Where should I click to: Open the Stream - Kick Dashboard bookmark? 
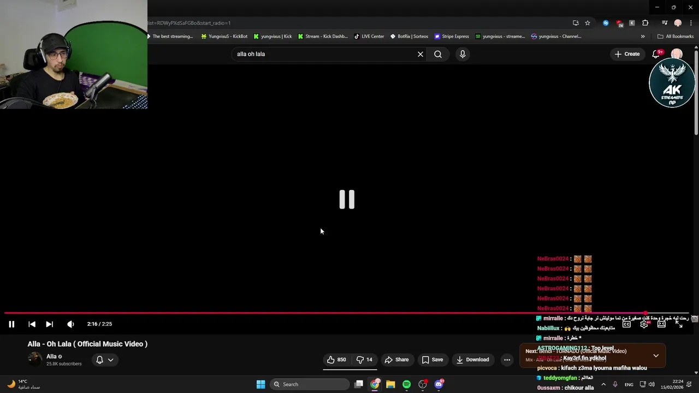pos(323,37)
